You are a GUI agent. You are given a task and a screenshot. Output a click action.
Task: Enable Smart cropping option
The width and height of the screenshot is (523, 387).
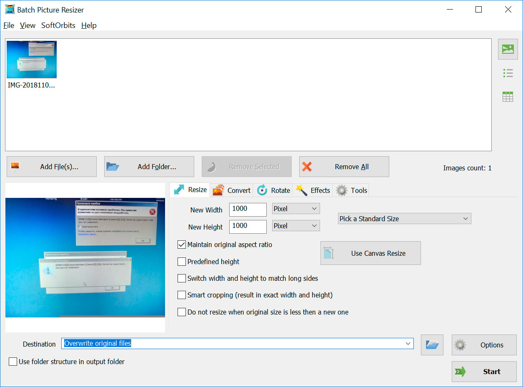pyautogui.click(x=181, y=295)
